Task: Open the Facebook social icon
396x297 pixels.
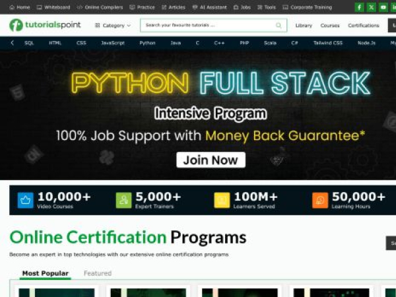Action: pyautogui.click(x=359, y=7)
